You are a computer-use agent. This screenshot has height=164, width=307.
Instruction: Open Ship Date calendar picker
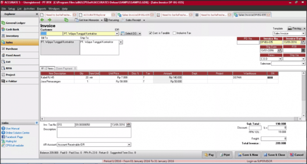[280, 50]
